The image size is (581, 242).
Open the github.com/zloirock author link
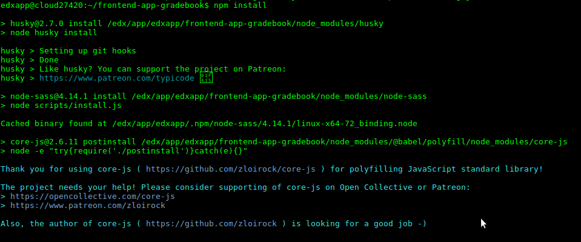point(211,223)
